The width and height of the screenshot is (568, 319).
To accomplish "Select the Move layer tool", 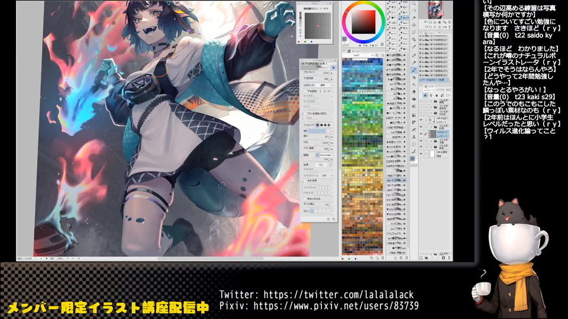I will [x=414, y=25].
